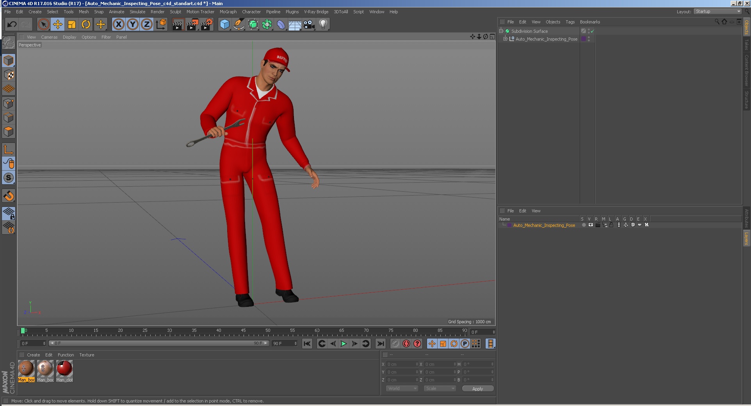
Task: Select the first Man_bod material swatch
Action: [26, 371]
